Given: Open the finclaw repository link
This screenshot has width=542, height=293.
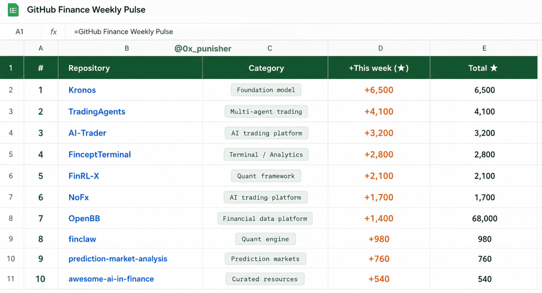Looking at the screenshot, I should (x=82, y=239).
